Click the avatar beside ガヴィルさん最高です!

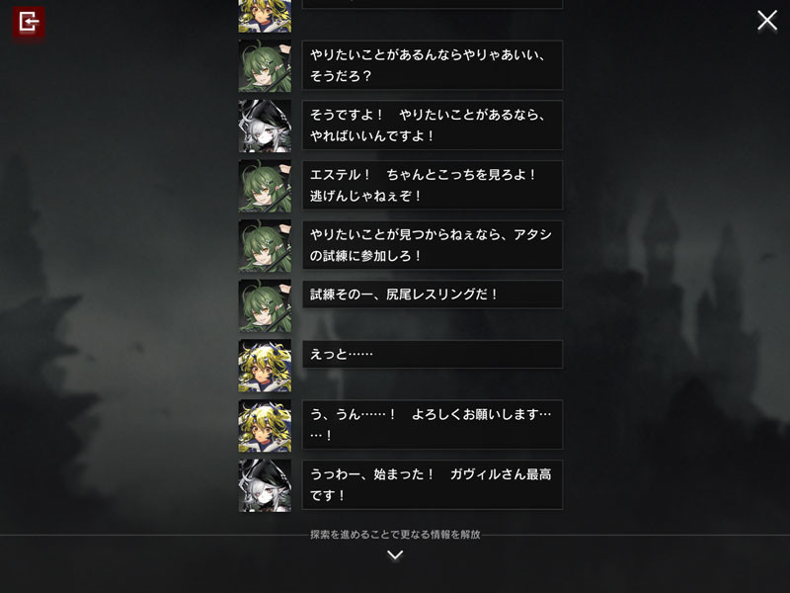(x=265, y=485)
